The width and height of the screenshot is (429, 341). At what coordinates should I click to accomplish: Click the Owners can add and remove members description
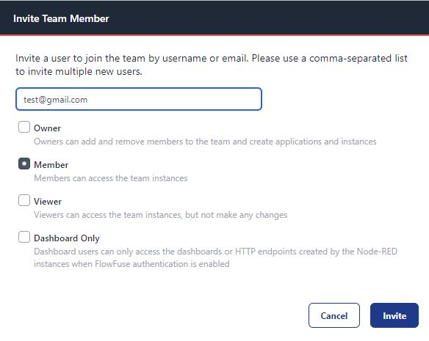tap(205, 142)
